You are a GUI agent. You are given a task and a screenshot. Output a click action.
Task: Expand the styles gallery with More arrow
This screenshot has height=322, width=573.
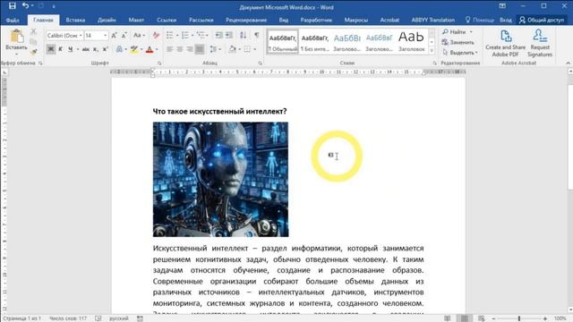[432, 50]
